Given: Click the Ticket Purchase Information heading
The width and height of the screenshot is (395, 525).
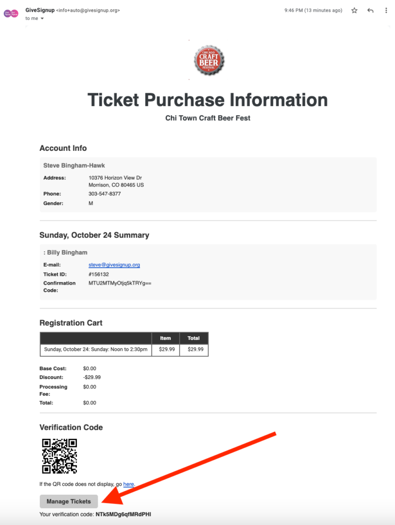Looking at the screenshot, I should point(208,100).
